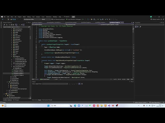Toggle Preview Selected Items in Solution Explorer
This screenshot has width=165, height=123.
point(23,25)
